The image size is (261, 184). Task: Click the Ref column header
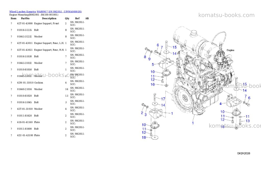pos(77,18)
